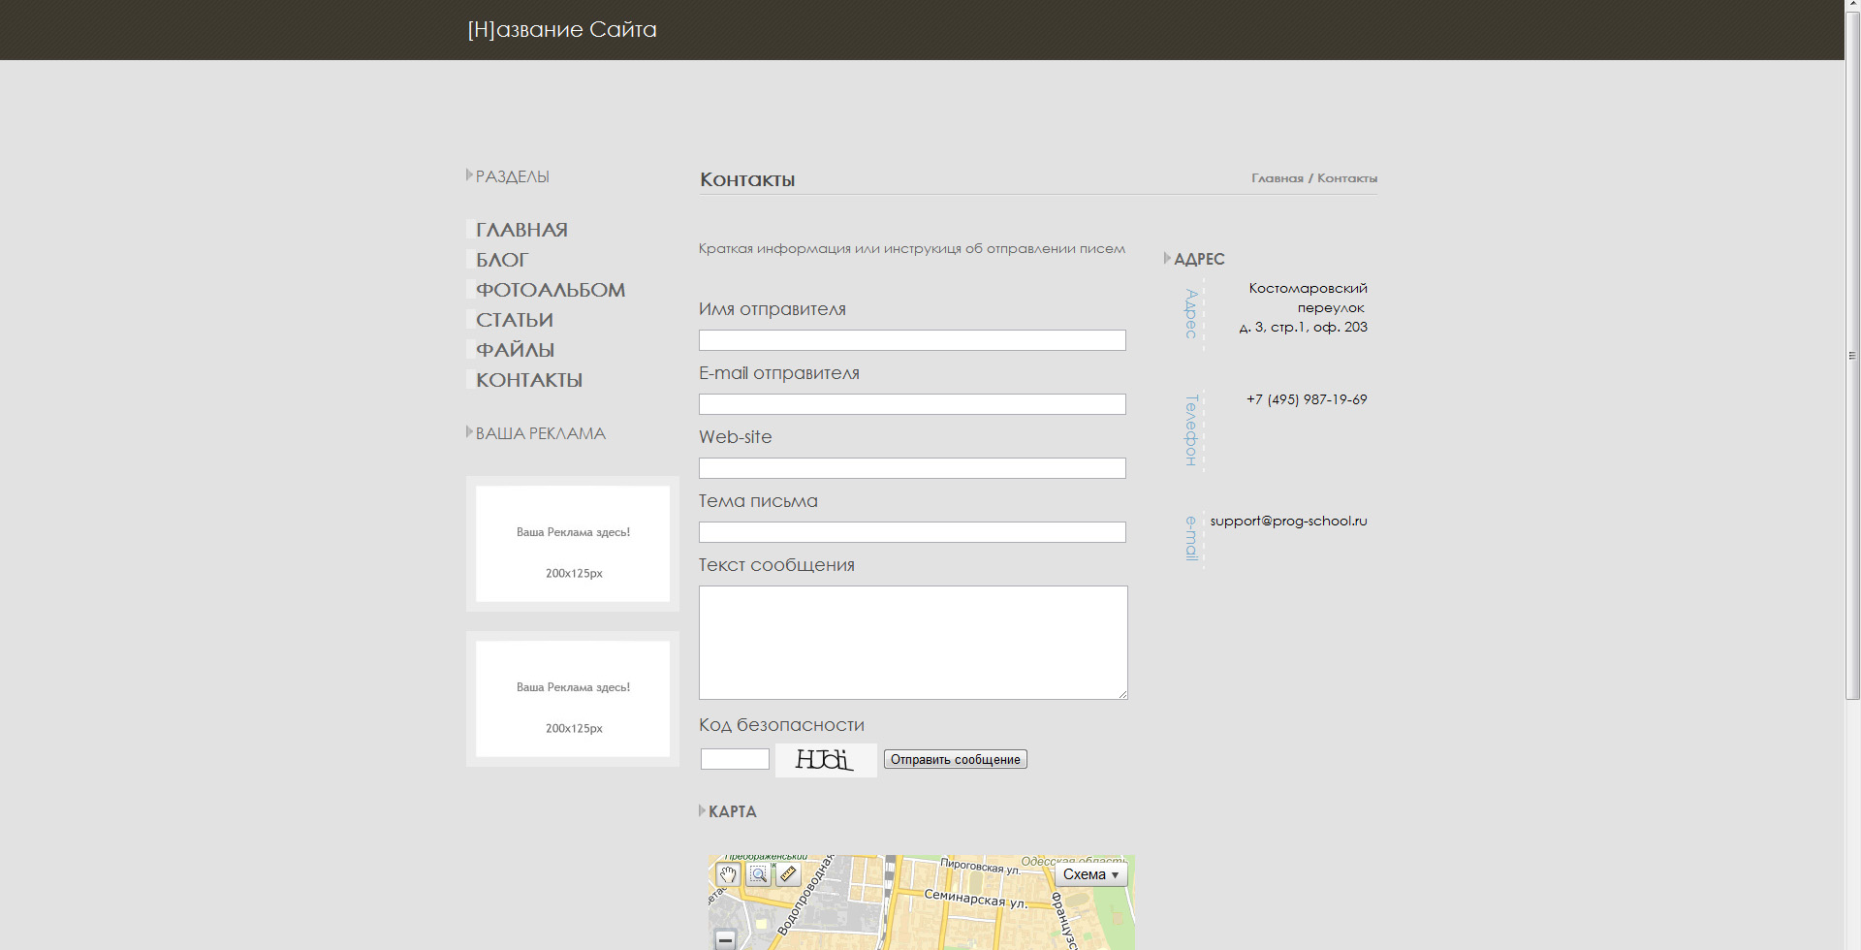Click the site title in header
This screenshot has width=1861, height=950.
pos(562,30)
